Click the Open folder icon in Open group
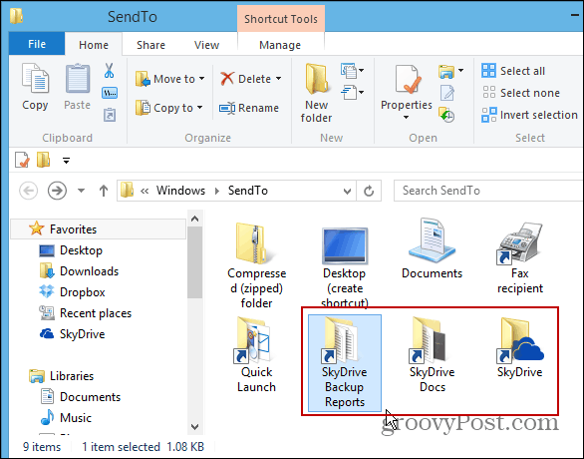584x459 pixels. (446, 71)
